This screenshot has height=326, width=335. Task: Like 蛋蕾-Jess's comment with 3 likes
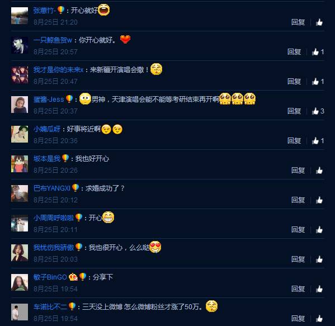318,111
